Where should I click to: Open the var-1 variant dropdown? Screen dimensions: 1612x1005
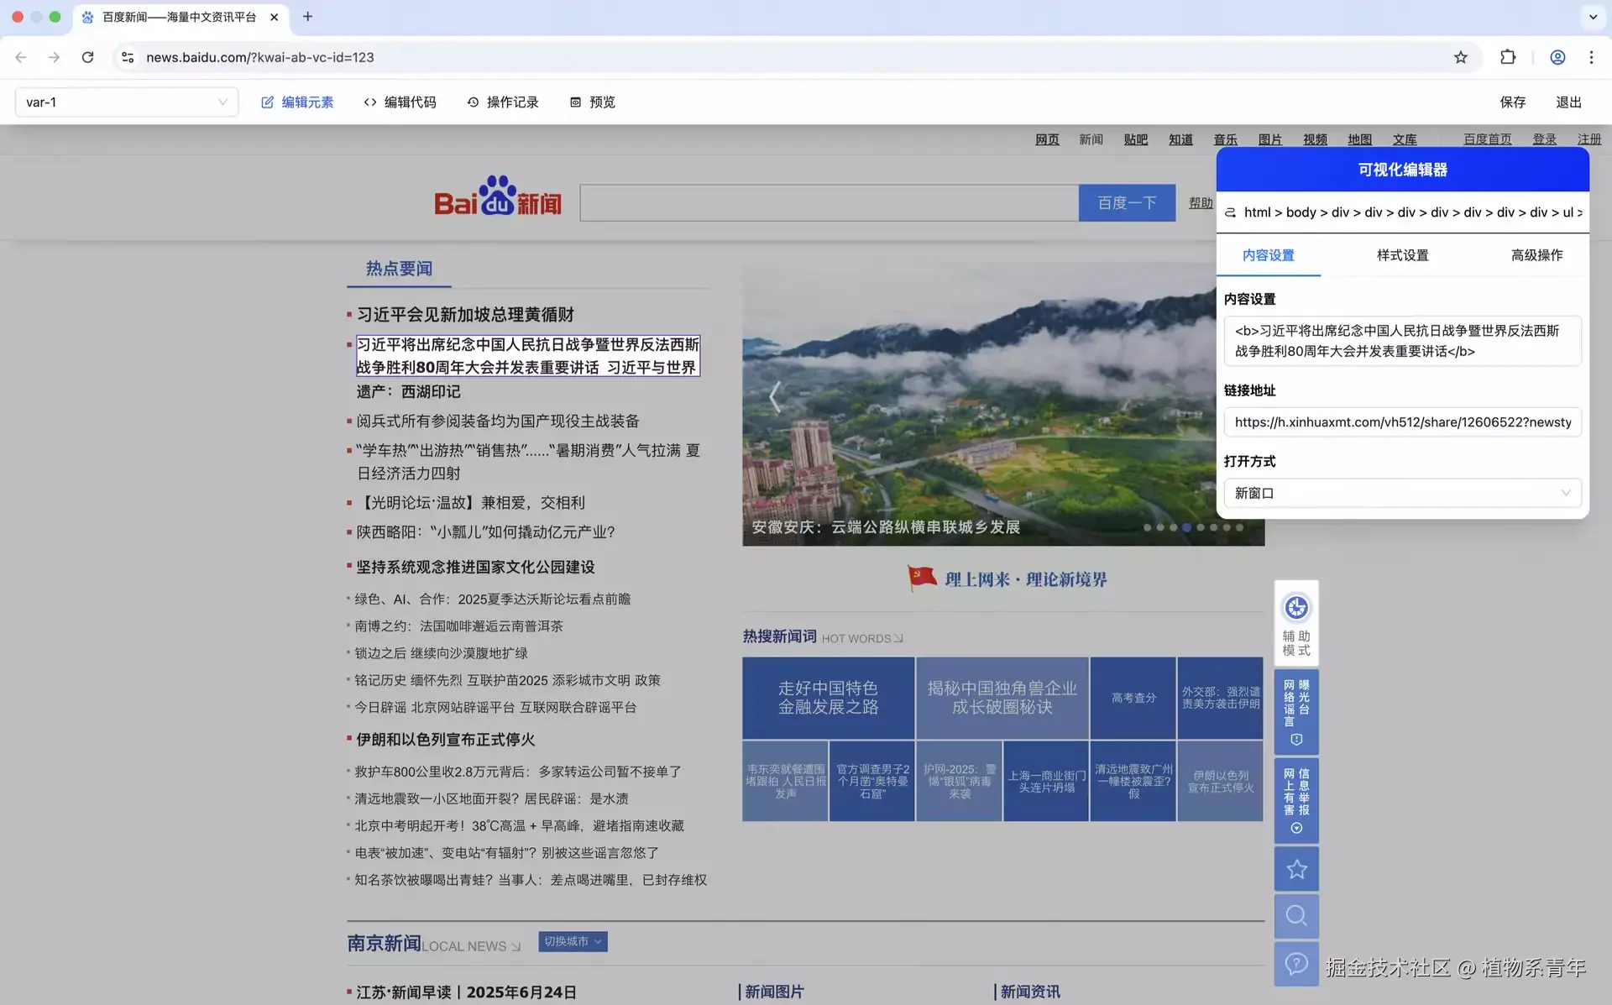(126, 102)
